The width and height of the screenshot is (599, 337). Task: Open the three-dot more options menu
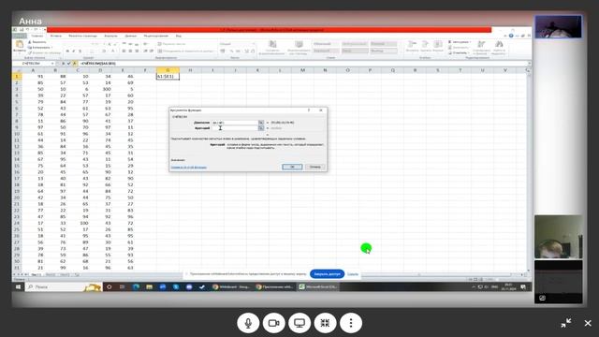point(351,323)
